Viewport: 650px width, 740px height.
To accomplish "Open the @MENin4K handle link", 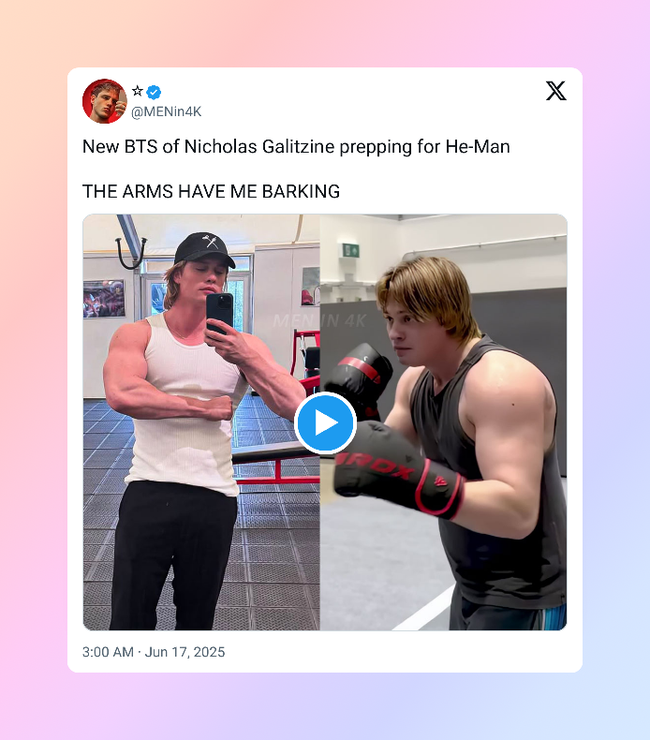I will click(x=166, y=111).
